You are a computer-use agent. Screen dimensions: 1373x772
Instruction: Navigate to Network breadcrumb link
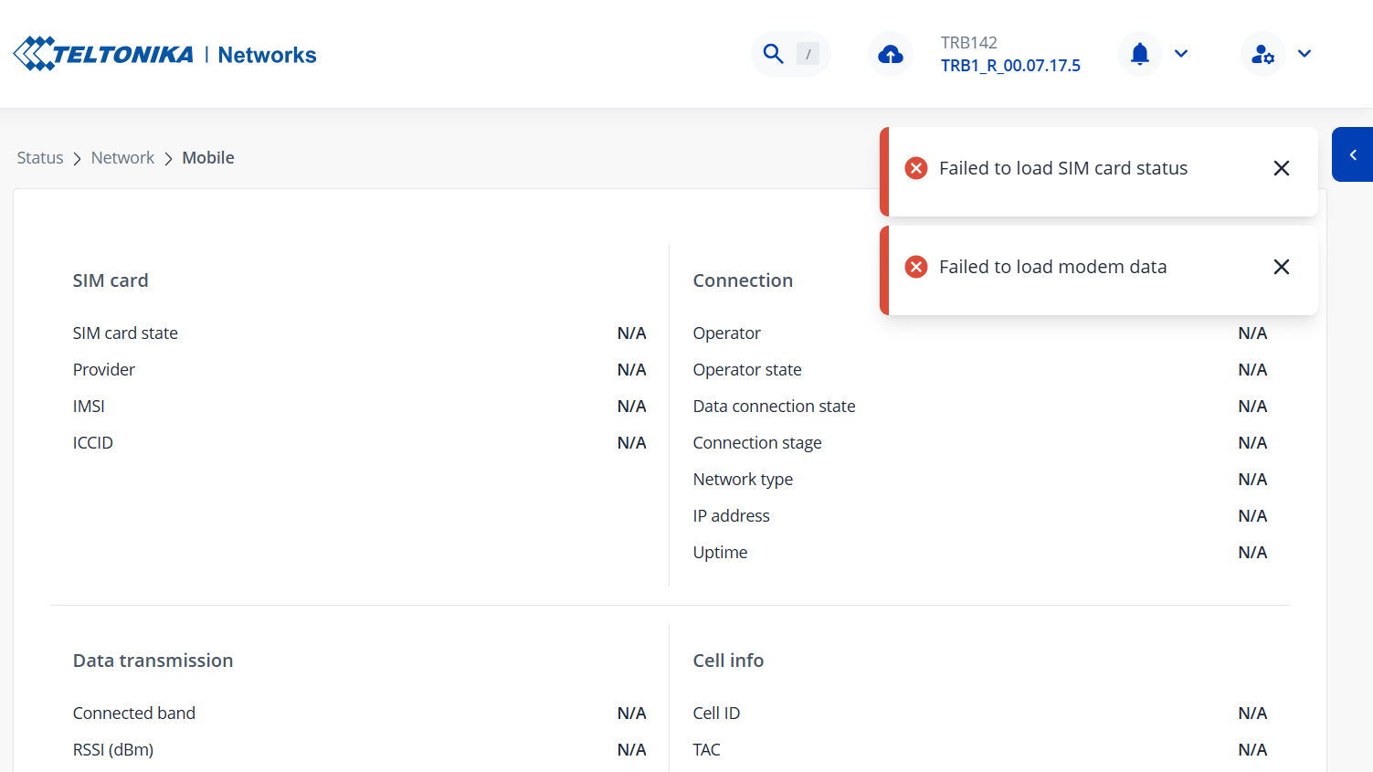pyautogui.click(x=122, y=158)
